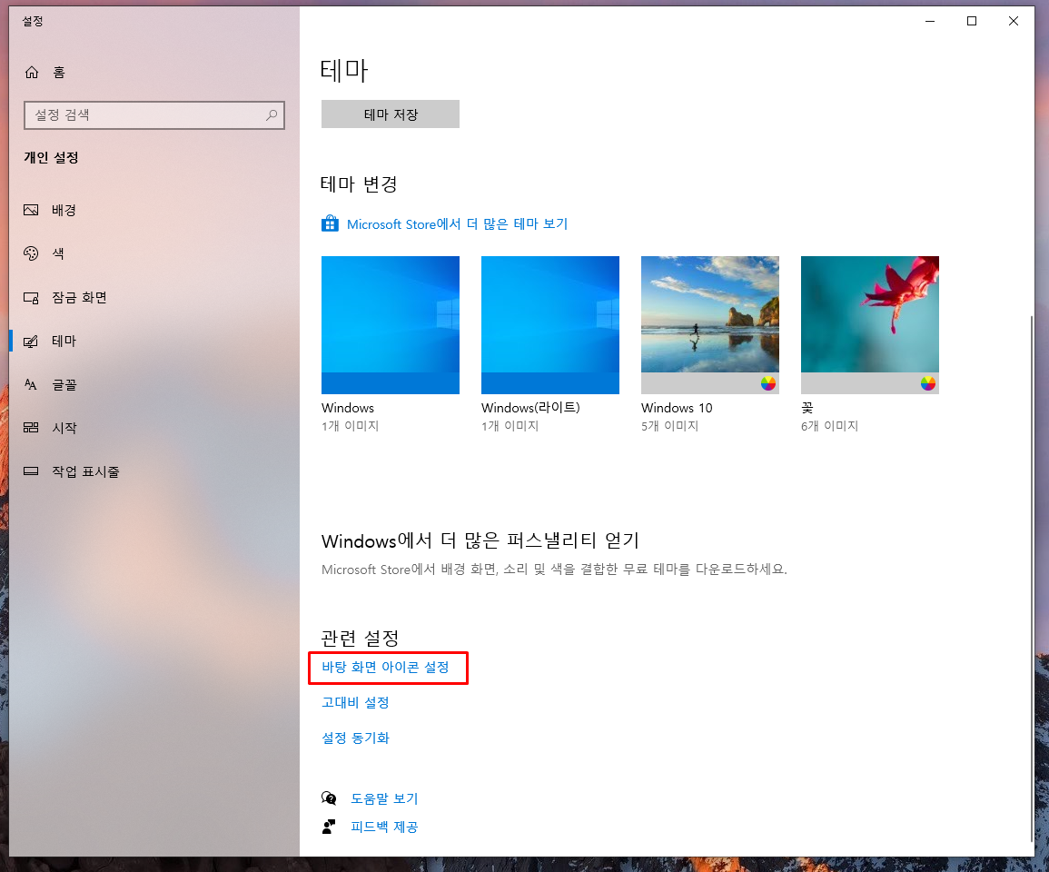Click the 개인 설정 heading text
Screen dimensions: 1049x872
pos(52,157)
